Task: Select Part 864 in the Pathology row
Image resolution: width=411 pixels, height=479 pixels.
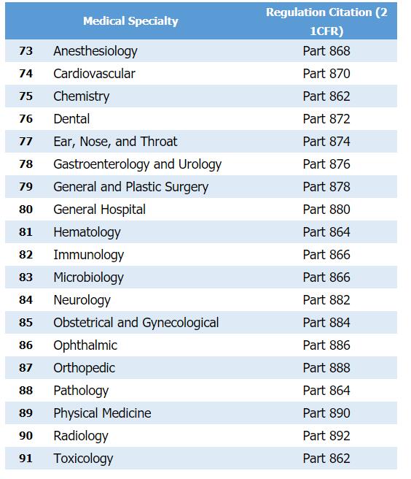Action: (x=326, y=391)
